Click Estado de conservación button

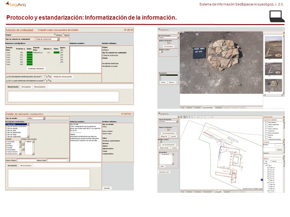click(63, 77)
